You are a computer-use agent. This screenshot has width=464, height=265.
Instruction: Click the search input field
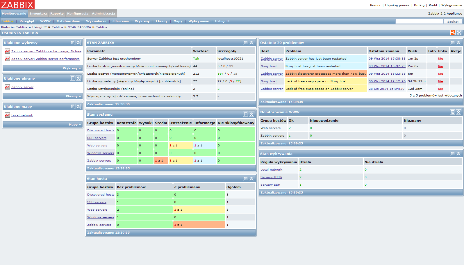(x=420, y=21)
